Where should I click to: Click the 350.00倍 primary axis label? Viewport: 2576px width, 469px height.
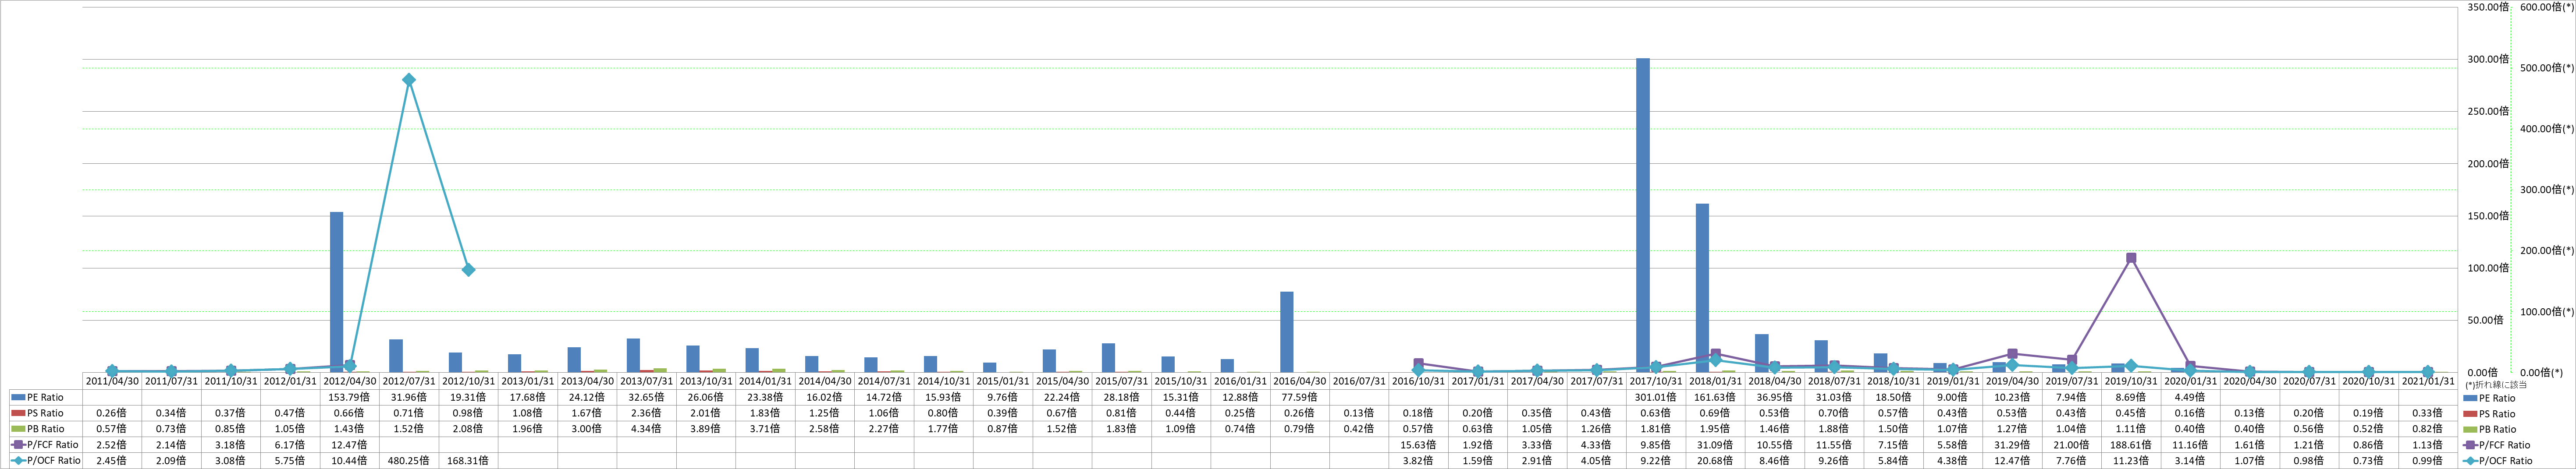click(2488, 6)
